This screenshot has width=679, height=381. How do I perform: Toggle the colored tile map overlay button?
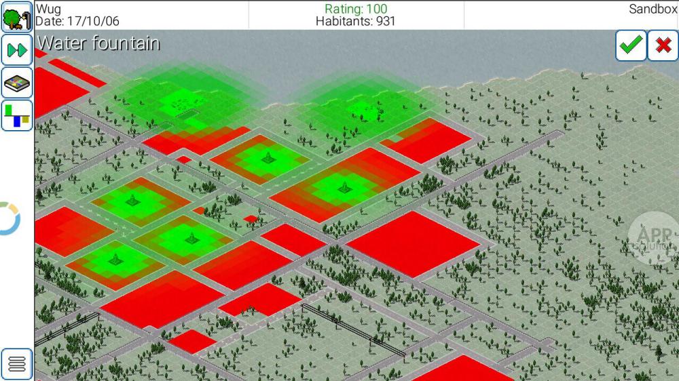tap(17, 83)
